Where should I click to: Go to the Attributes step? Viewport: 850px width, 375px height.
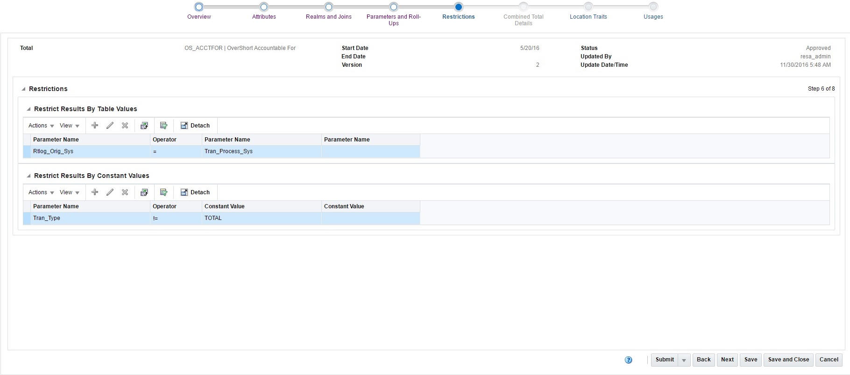(264, 17)
